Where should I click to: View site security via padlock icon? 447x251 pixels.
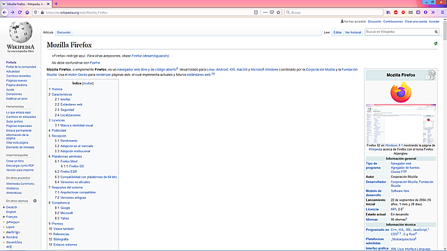(x=42, y=13)
